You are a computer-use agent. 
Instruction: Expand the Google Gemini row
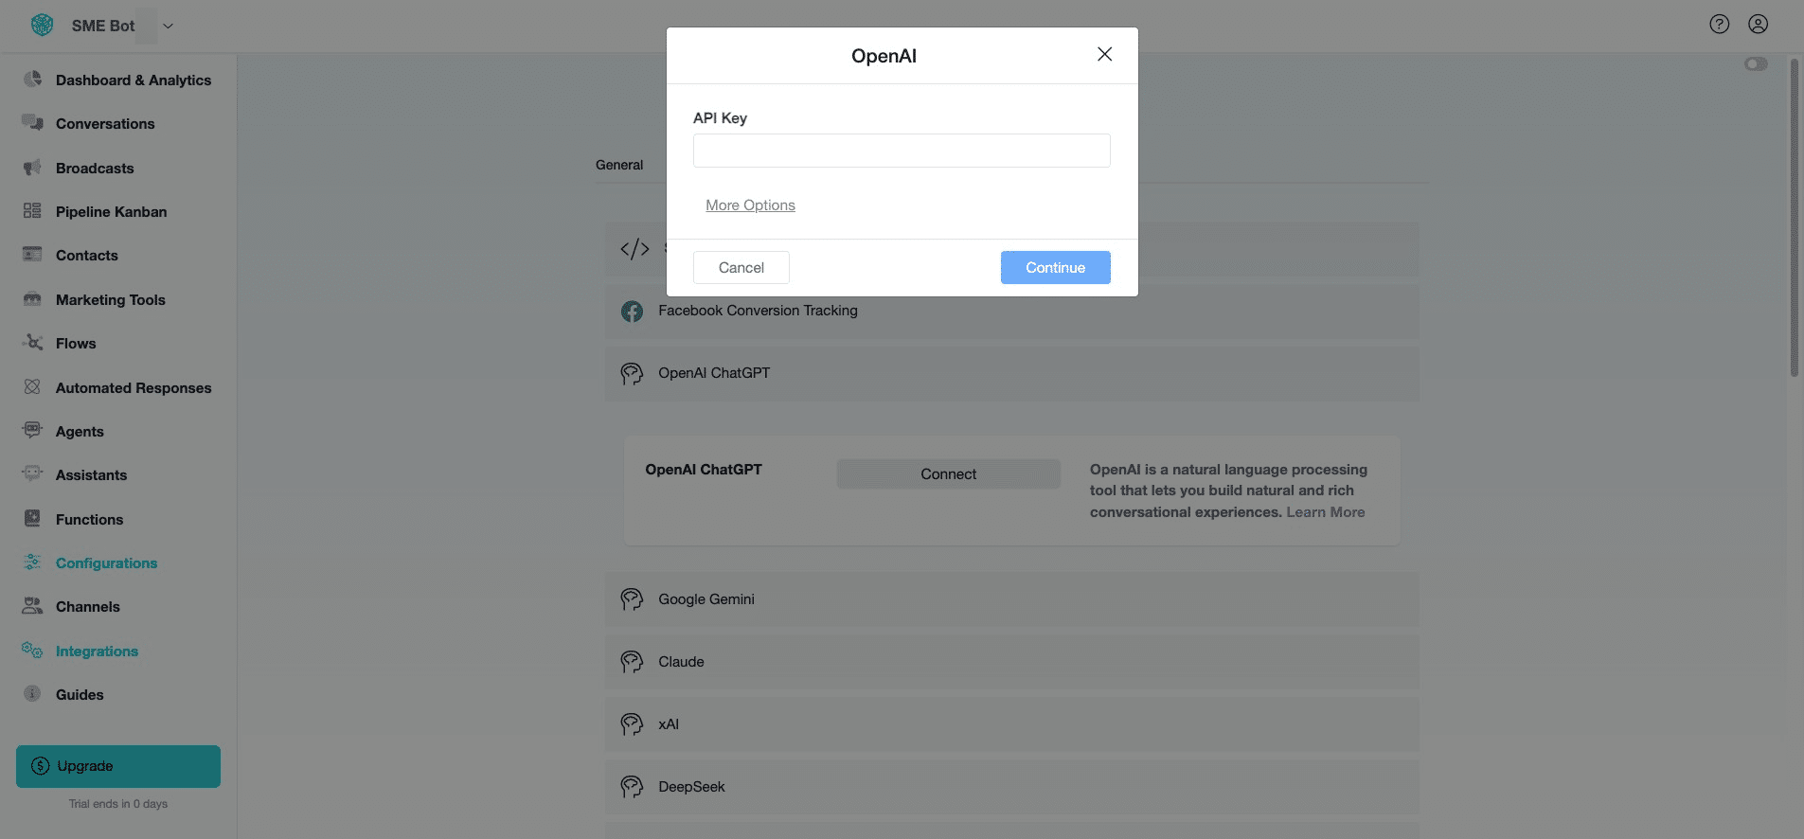point(1011,599)
